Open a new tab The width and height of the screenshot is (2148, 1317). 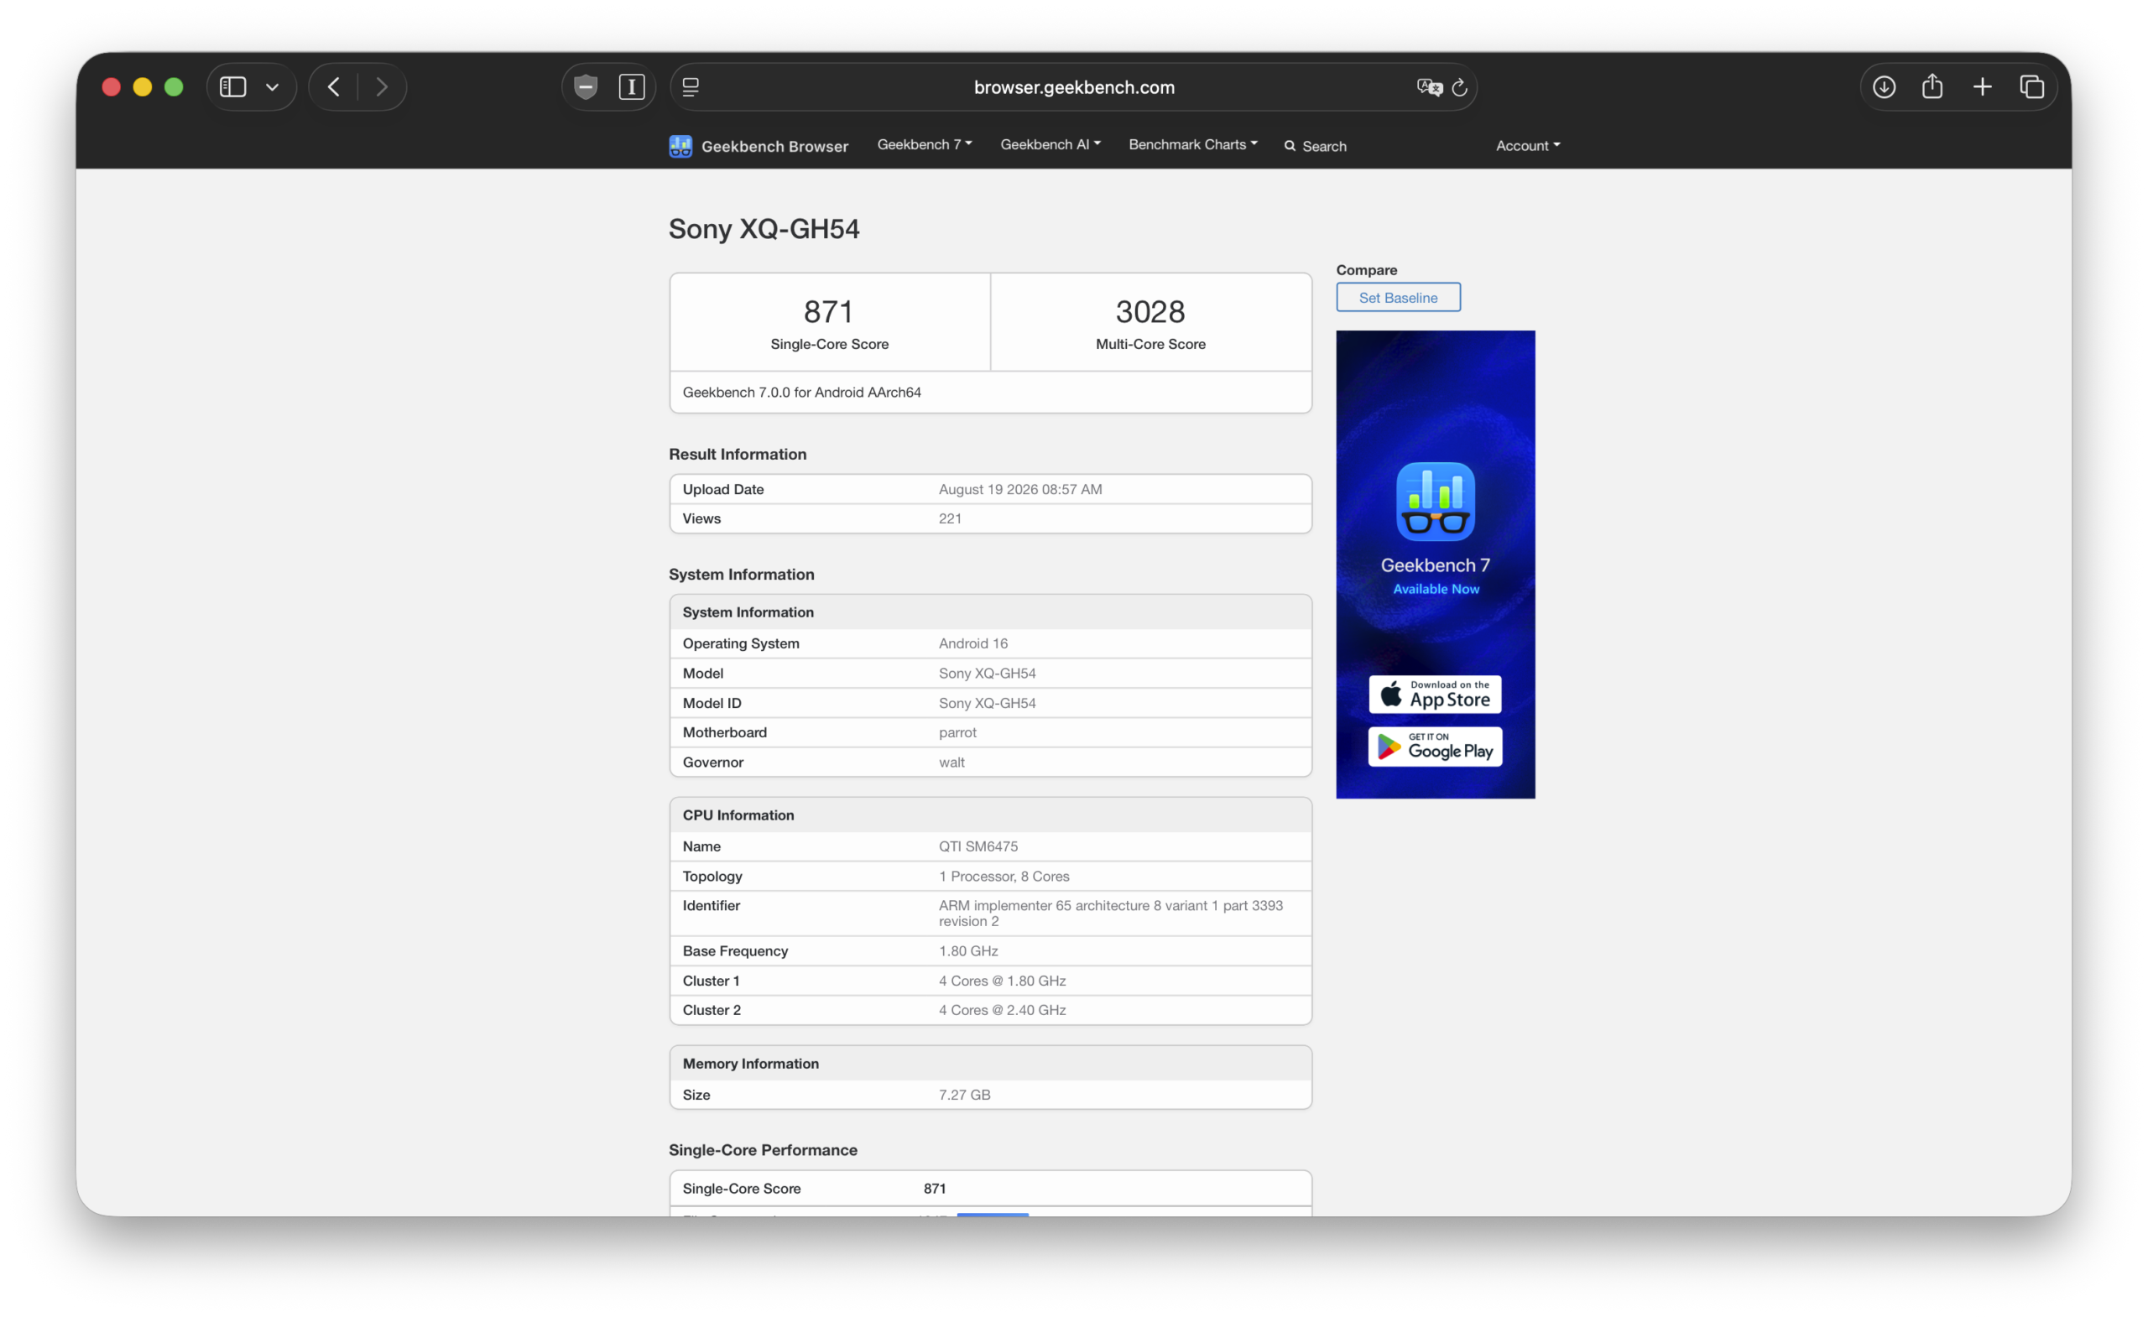(x=1983, y=87)
